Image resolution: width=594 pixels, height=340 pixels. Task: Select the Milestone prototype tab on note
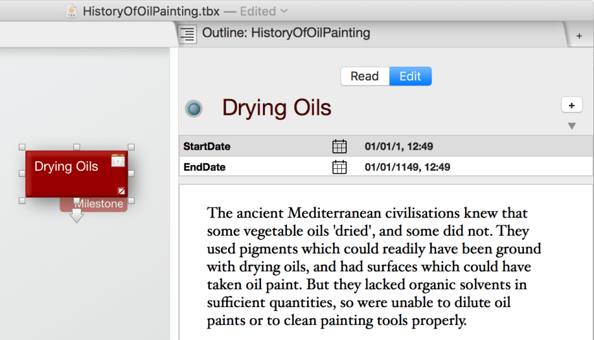click(x=99, y=204)
